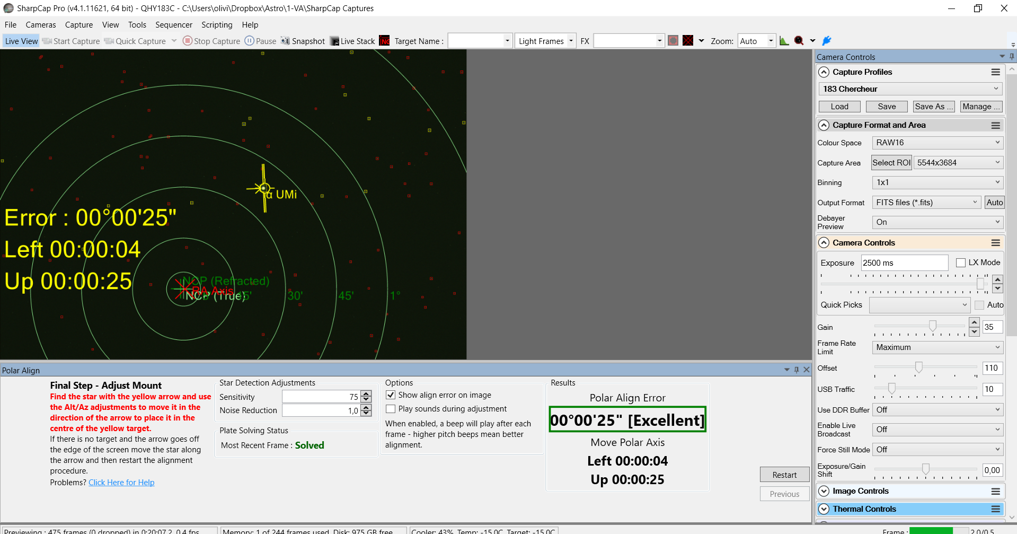Click the USB Traffic slider handle
This screenshot has width=1017, height=534.
(x=892, y=388)
